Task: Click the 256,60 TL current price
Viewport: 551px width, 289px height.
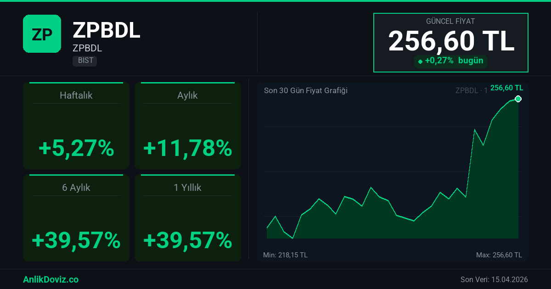Action: coord(451,41)
